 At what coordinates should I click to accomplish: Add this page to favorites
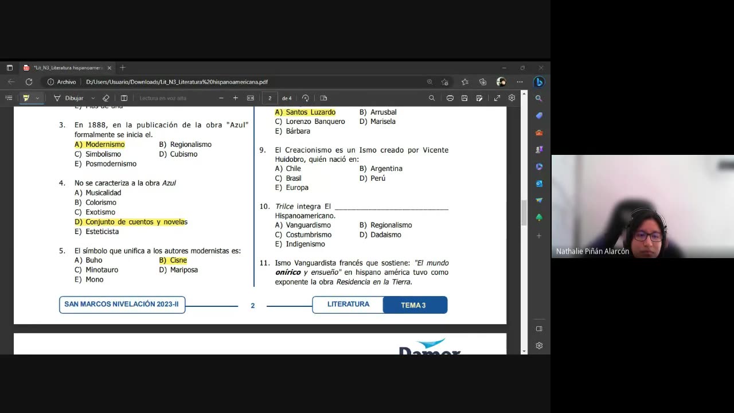click(445, 82)
